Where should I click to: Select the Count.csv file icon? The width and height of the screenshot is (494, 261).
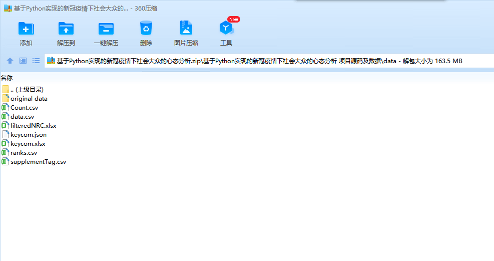coord(5,108)
